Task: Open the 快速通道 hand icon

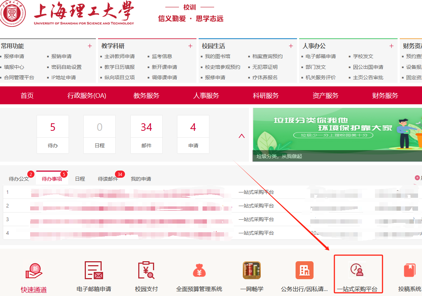Action: click(34, 271)
